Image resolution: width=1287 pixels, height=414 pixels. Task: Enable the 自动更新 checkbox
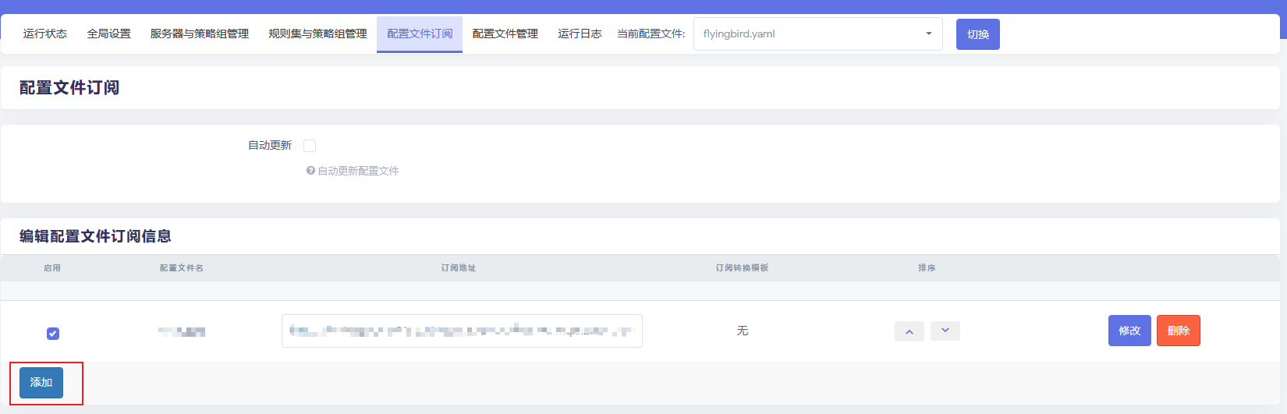coord(310,146)
